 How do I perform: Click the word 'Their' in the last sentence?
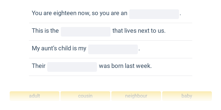39,66
